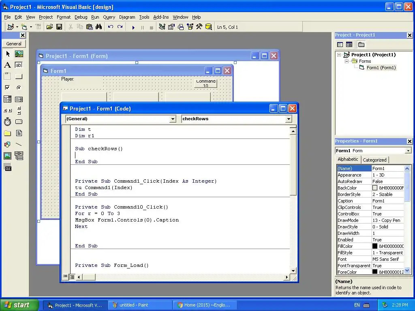The width and height of the screenshot is (415, 311).
Task: Select the CheckBox tool in toolbox
Action: click(x=8, y=87)
